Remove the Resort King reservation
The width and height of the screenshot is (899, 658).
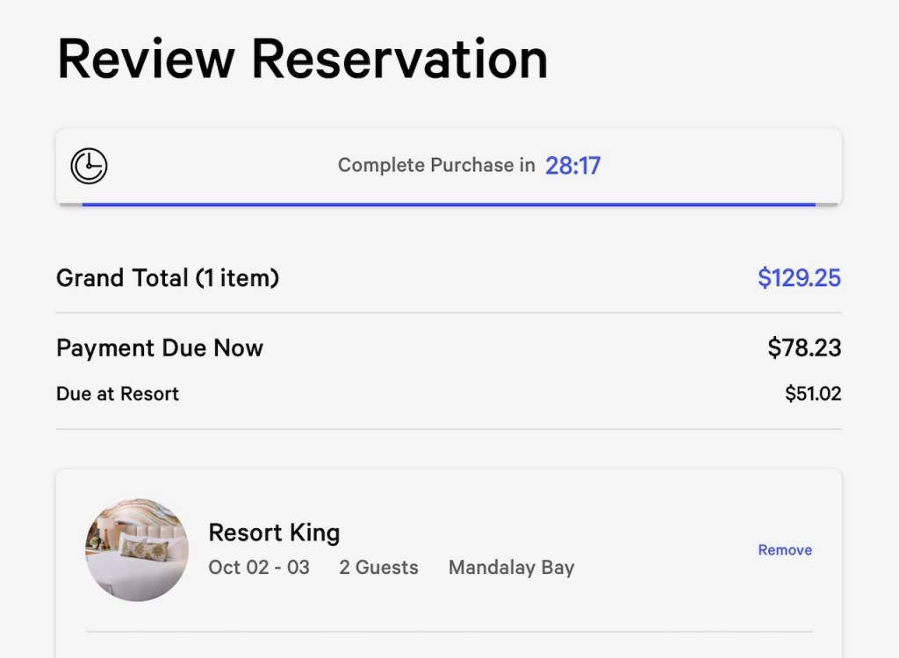pyautogui.click(x=785, y=550)
